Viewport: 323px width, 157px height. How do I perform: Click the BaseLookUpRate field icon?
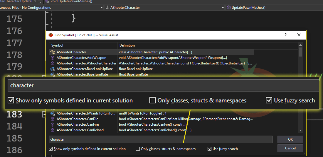click(x=53, y=69)
